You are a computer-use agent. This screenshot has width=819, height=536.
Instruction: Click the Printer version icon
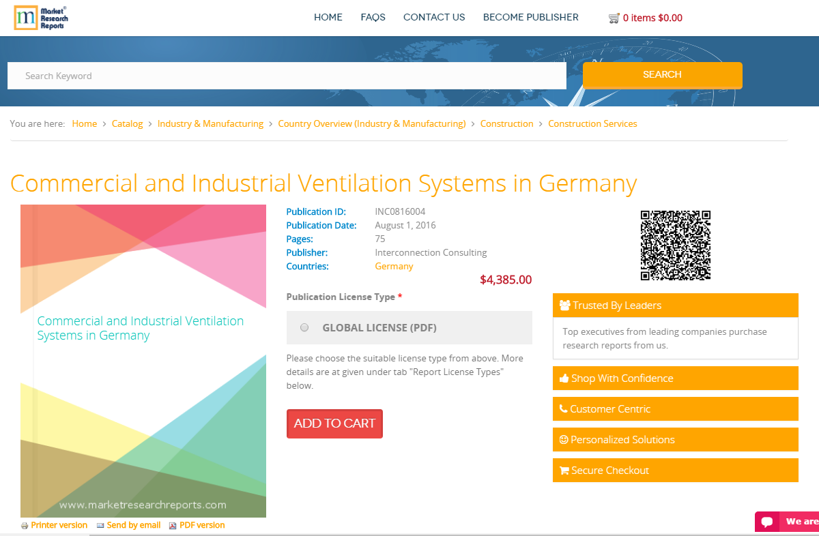click(25, 525)
